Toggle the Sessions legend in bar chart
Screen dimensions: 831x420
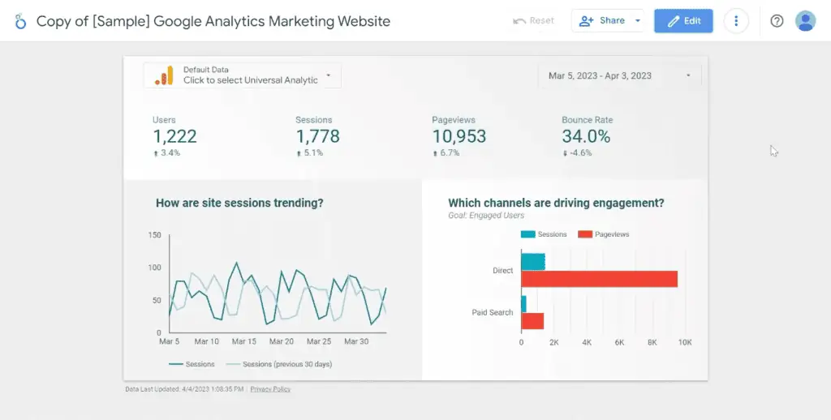click(x=545, y=234)
